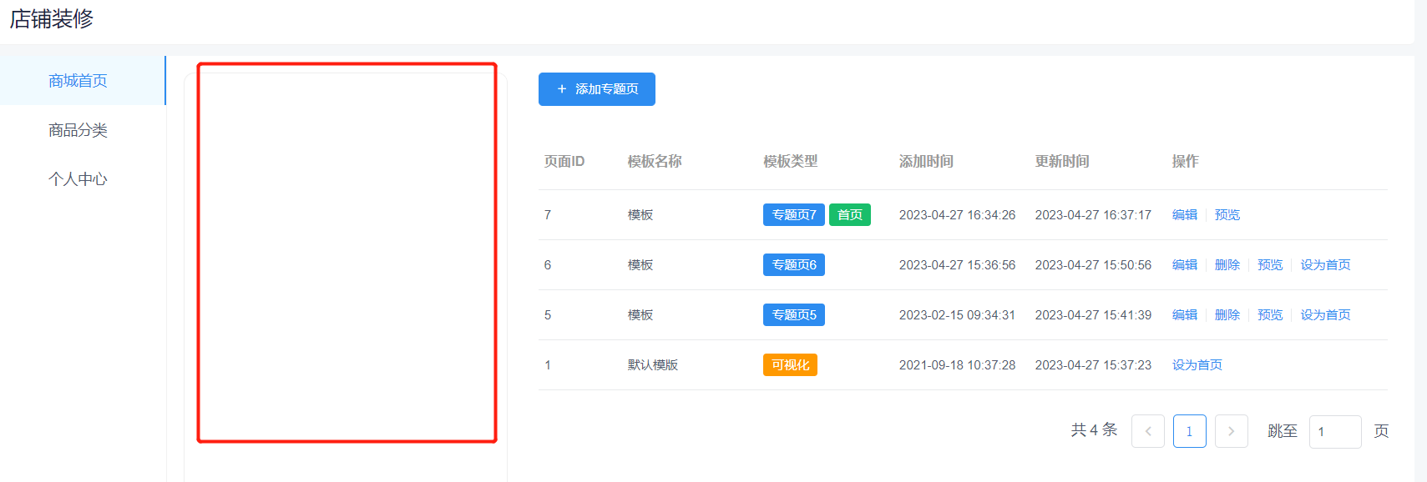Click 编辑 for page ID 7

pos(1185,215)
